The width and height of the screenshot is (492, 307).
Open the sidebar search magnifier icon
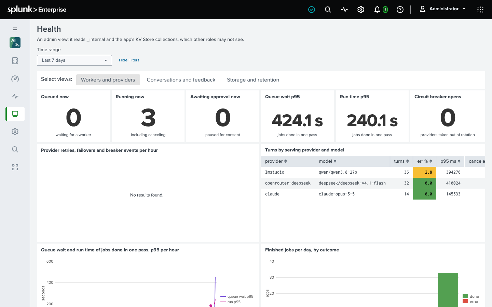click(x=15, y=149)
